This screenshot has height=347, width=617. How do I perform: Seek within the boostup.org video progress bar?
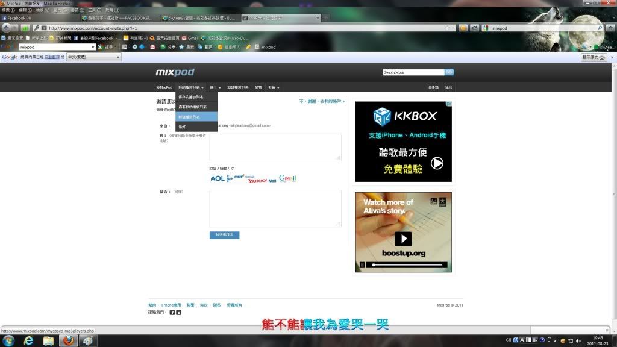(x=407, y=265)
